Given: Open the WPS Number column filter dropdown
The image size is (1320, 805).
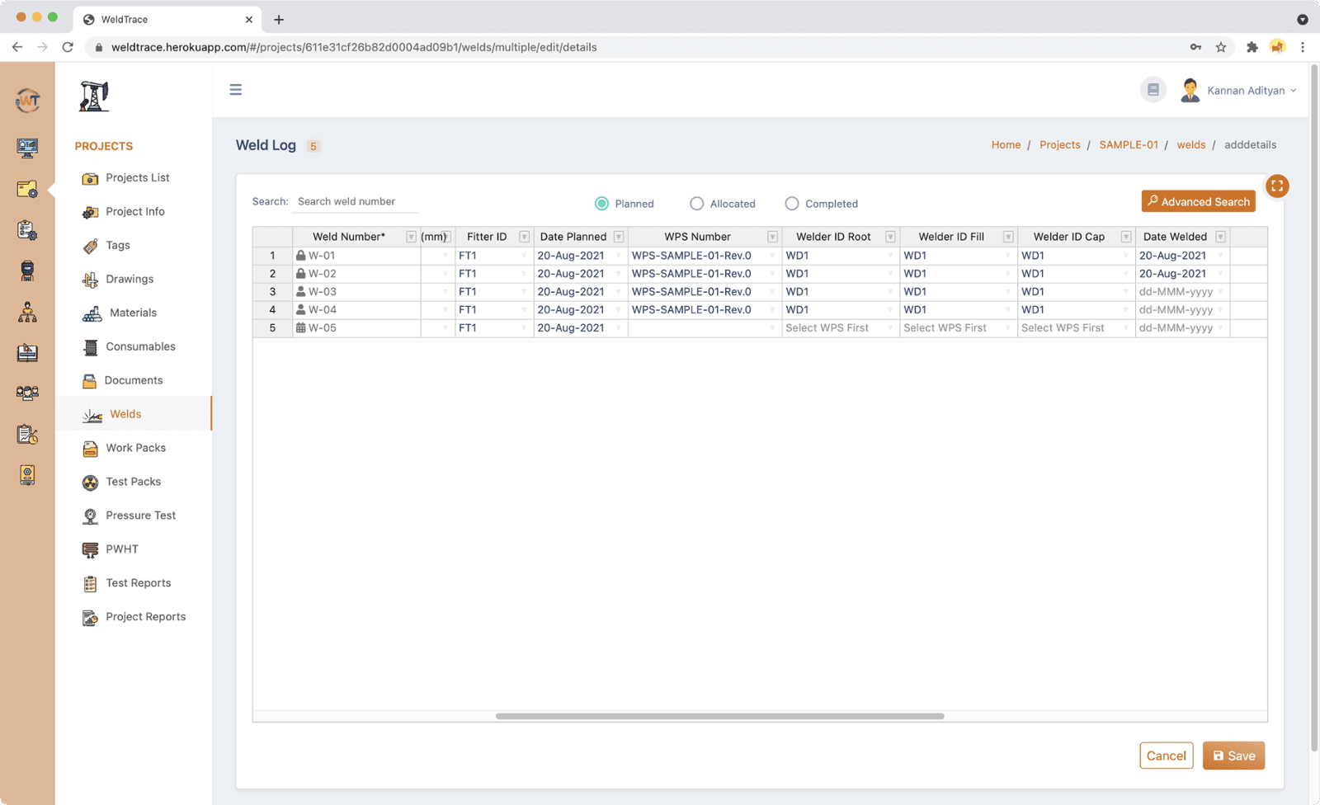Looking at the screenshot, I should point(772,237).
